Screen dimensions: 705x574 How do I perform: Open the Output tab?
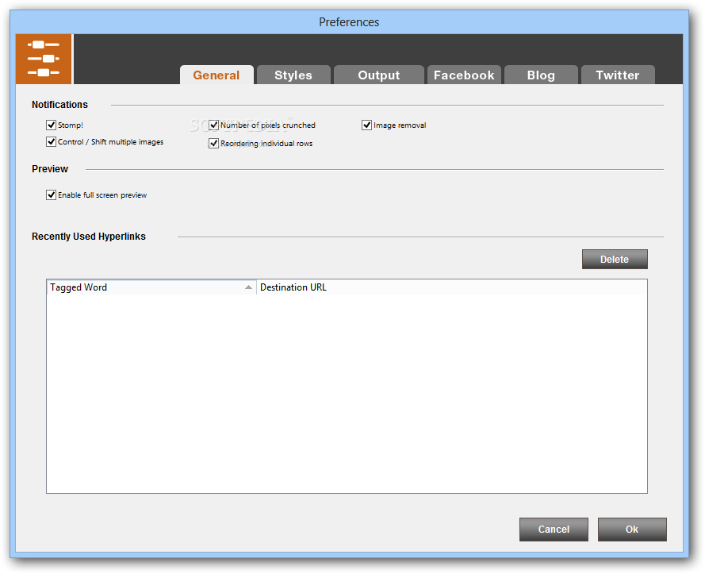[x=379, y=75]
